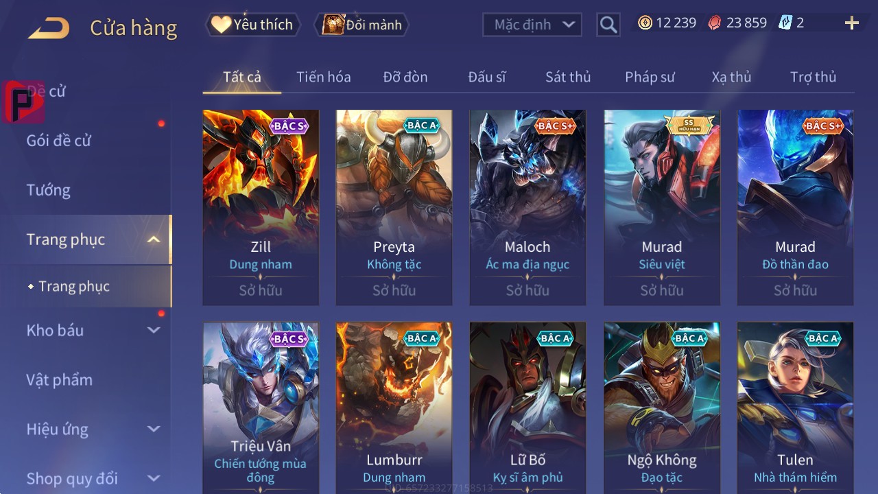Expand the Kho báu sidebar section
This screenshot has height=494, width=878.
tap(154, 330)
